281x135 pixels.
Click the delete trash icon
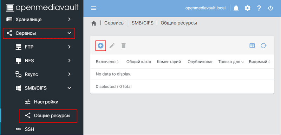coord(124,46)
